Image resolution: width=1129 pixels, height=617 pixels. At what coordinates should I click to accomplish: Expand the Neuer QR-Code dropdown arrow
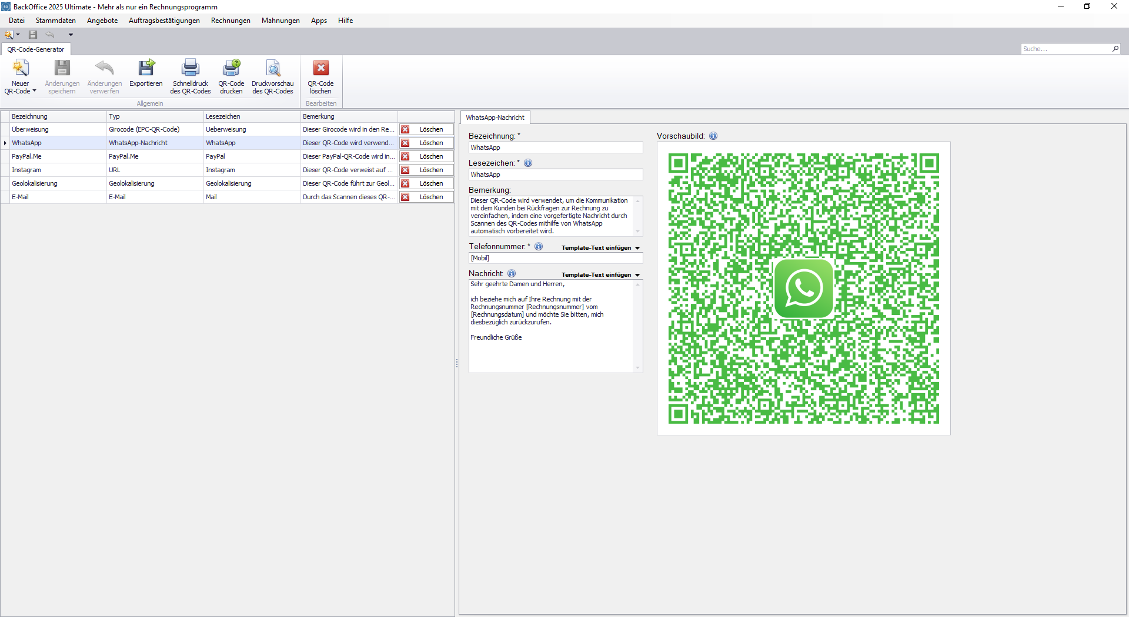tap(34, 91)
